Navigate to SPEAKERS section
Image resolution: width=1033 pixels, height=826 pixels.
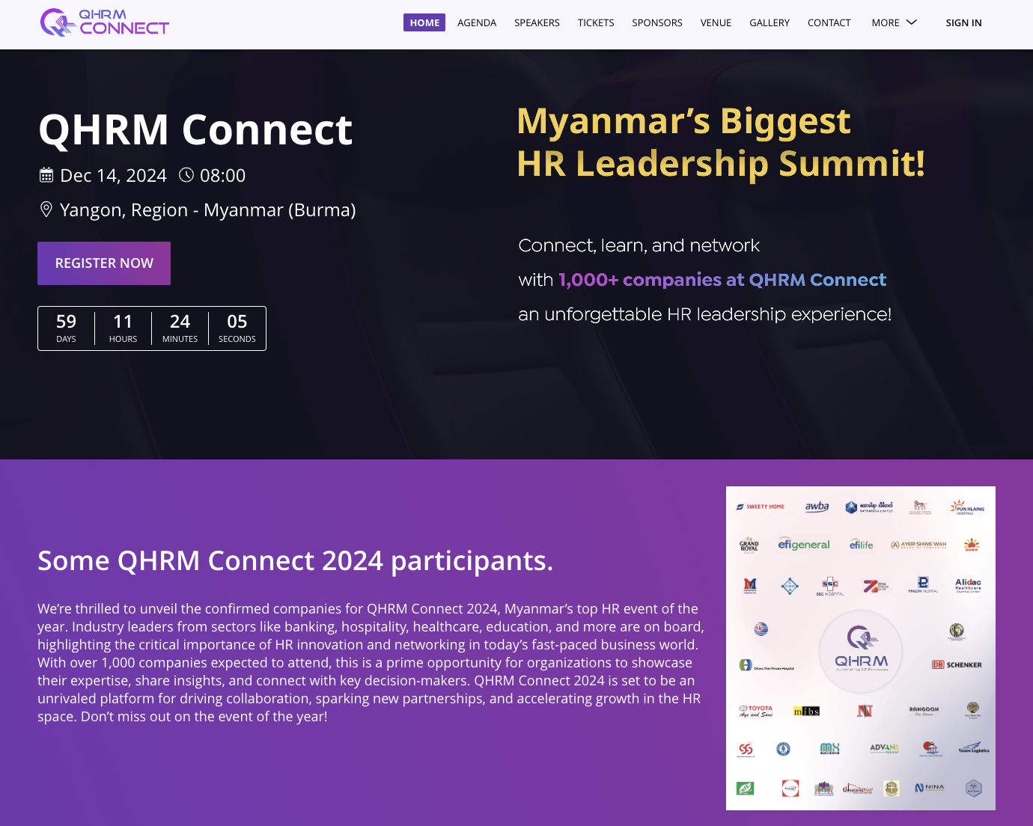(537, 23)
